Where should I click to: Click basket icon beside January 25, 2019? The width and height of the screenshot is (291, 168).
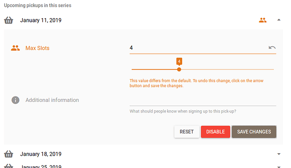coord(8,166)
